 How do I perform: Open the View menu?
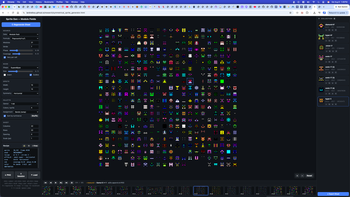click(x=31, y=2)
